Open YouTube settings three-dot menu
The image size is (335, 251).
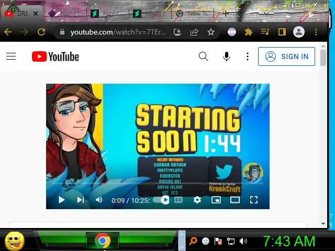(248, 56)
